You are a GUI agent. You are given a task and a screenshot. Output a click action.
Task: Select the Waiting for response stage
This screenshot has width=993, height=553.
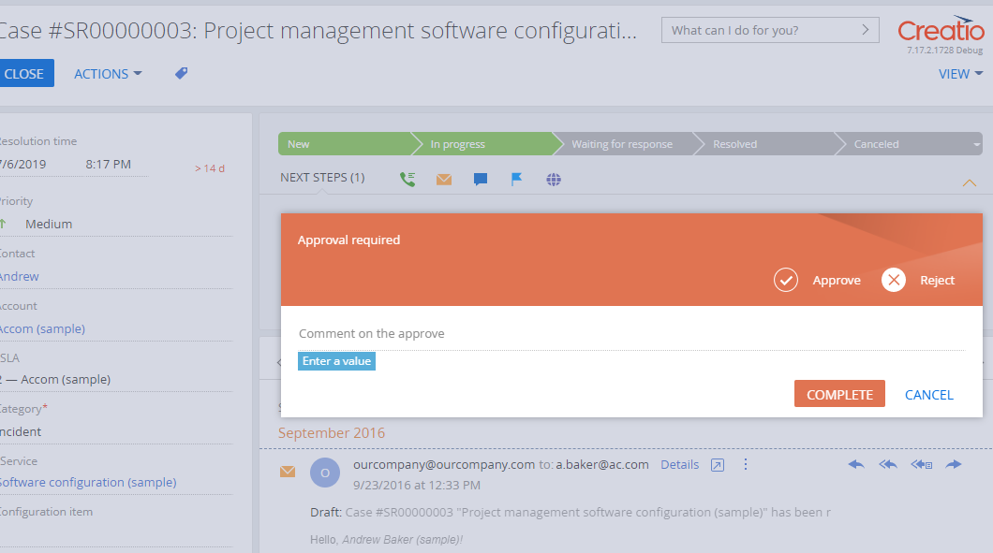pos(629,143)
